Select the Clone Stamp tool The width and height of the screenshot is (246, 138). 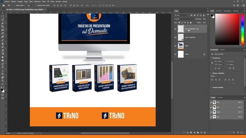(x=3, y=43)
